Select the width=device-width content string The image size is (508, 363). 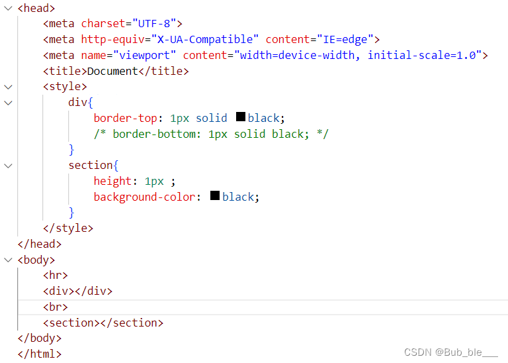pos(358,55)
